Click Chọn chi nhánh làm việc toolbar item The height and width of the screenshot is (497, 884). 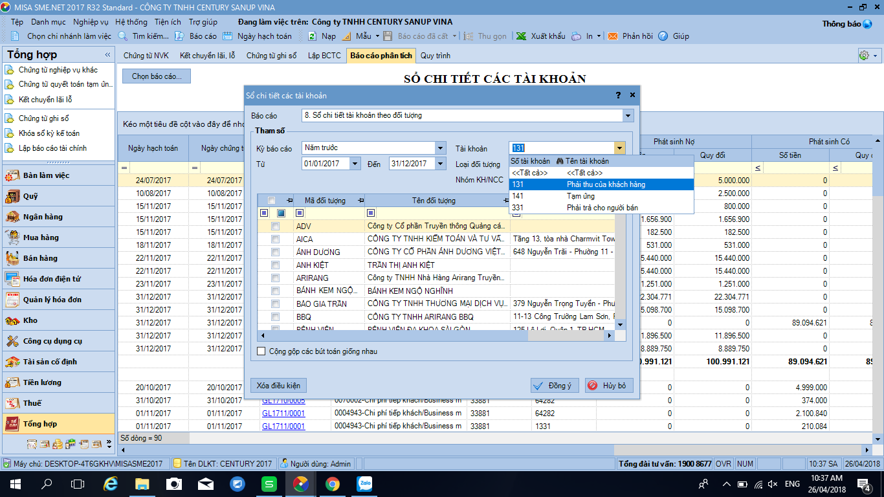pos(63,36)
